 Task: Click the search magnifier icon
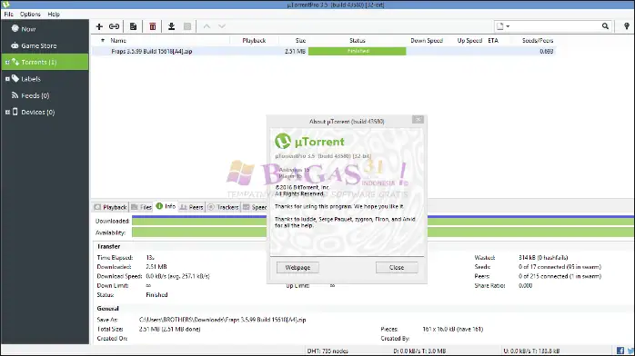coord(605,26)
